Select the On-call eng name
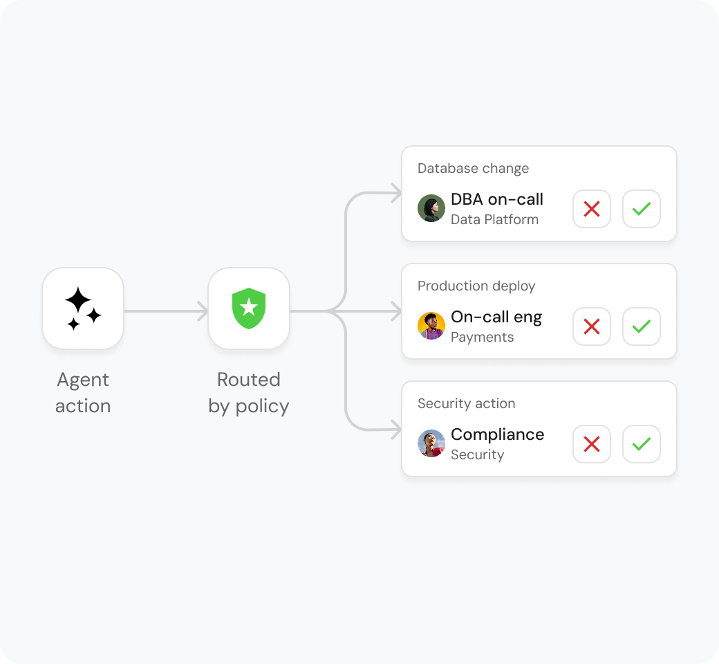Screen dimensions: 719x664 click(x=496, y=317)
